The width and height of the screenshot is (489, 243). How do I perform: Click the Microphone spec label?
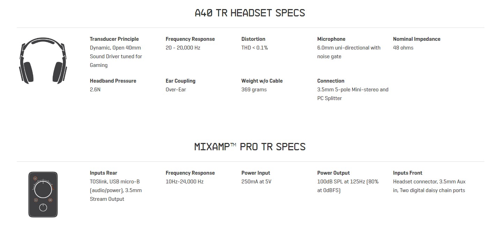click(x=331, y=39)
